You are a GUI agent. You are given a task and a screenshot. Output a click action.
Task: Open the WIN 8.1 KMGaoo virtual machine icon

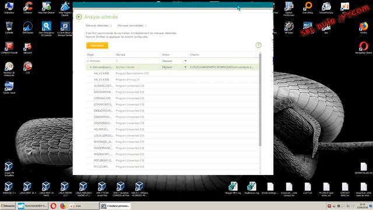click(139, 189)
